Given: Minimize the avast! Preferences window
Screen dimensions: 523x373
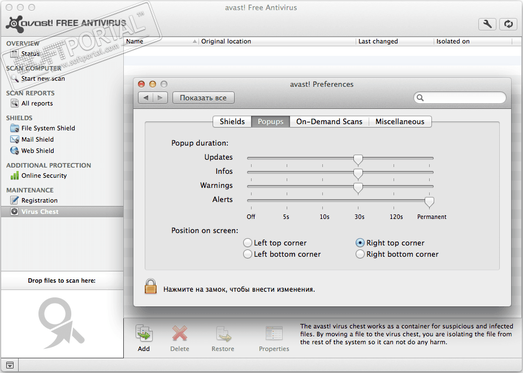Looking at the screenshot, I should click(153, 84).
